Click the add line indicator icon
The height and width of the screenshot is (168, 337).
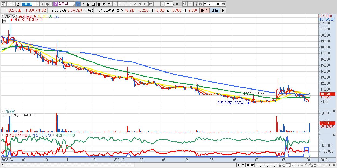coord(190,4)
